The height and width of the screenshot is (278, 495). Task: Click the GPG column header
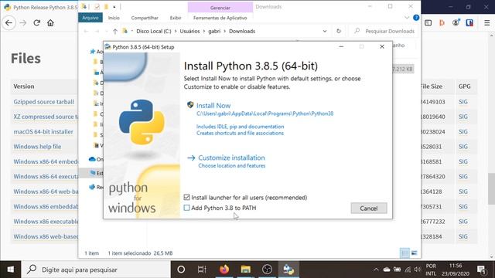pos(464,86)
